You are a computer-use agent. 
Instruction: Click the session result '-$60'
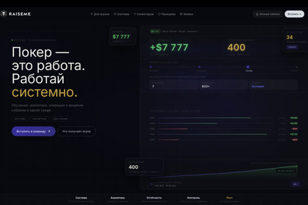point(295,140)
